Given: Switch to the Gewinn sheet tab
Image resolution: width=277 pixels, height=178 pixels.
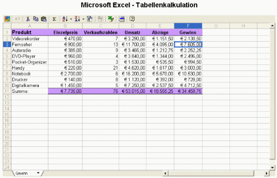Looking at the screenshot, I should tap(23, 173).
